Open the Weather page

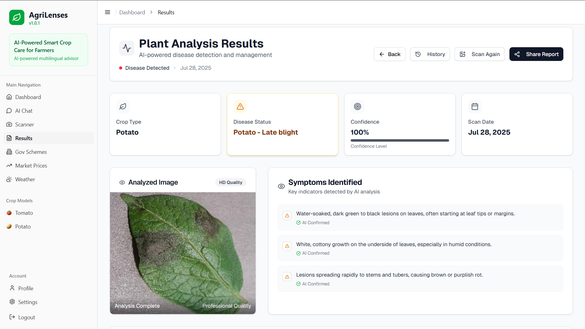49,179
